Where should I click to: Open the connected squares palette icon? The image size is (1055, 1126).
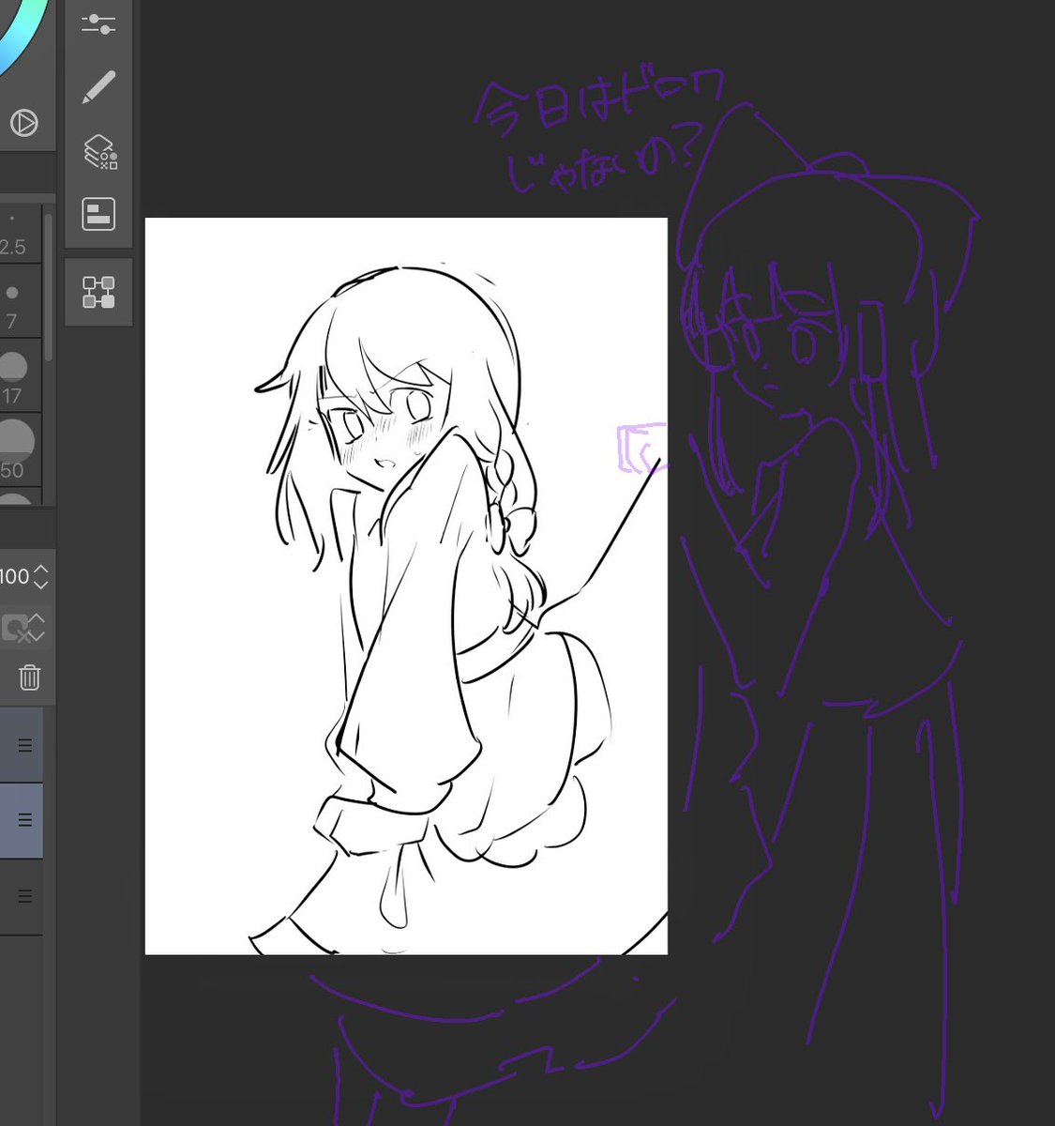tap(98, 292)
